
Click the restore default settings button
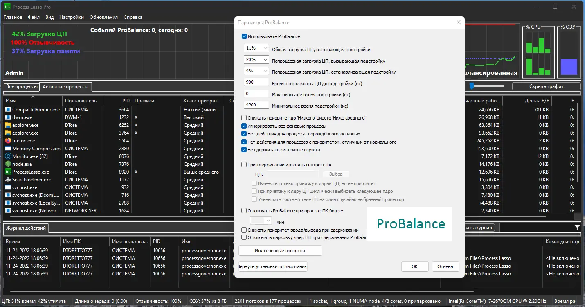273,266
